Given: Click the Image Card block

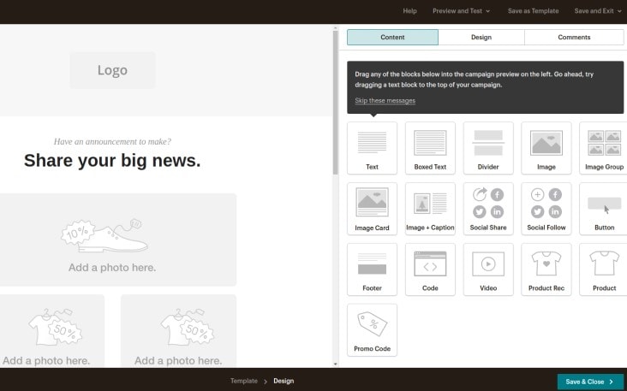Looking at the screenshot, I should coord(372,208).
